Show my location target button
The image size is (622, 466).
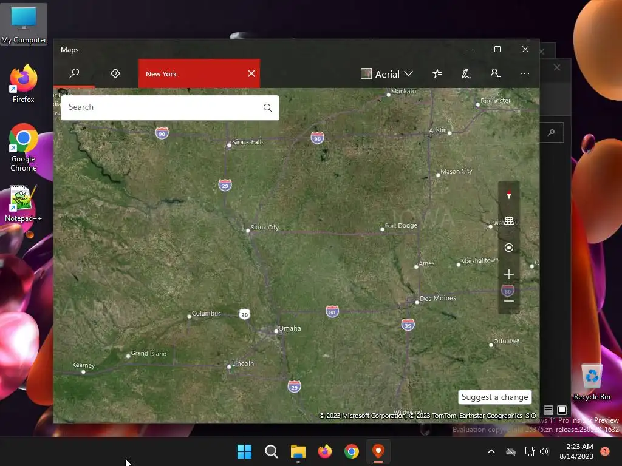click(509, 248)
